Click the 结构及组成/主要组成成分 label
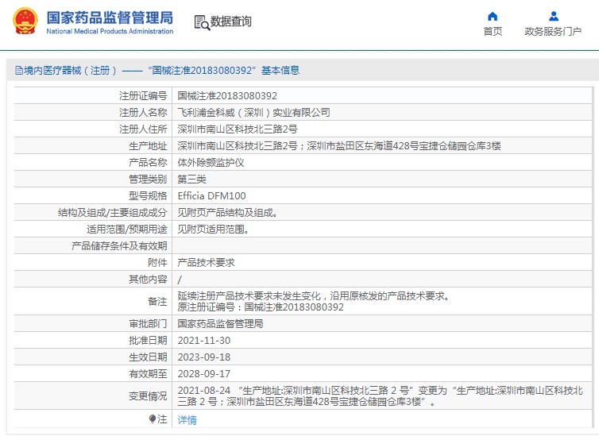Screen dimensions: 599x436 tap(112, 213)
